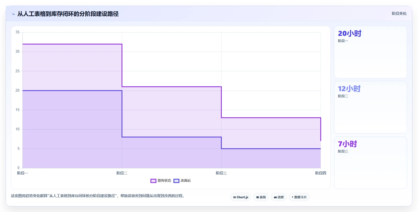Click the 改善后 blue legend swatch
Screen dimensions: 418x212
(176, 181)
